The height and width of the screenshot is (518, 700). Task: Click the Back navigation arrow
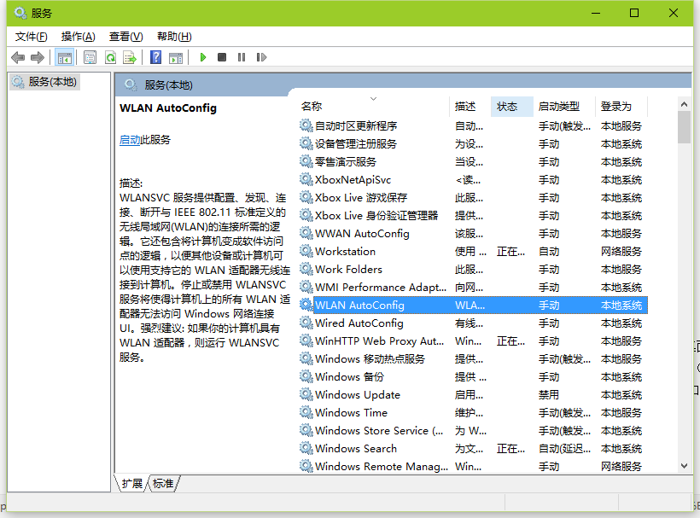click(19, 57)
